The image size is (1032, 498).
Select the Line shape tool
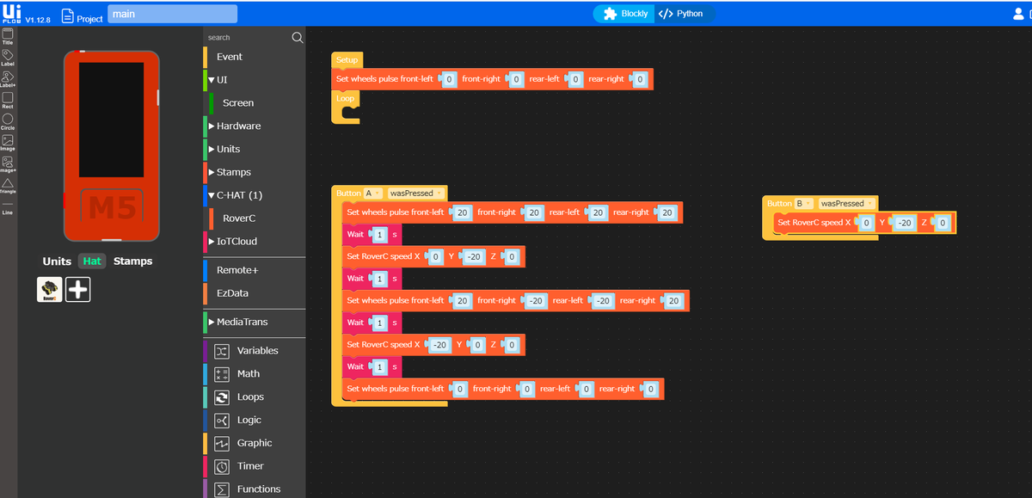coord(8,206)
